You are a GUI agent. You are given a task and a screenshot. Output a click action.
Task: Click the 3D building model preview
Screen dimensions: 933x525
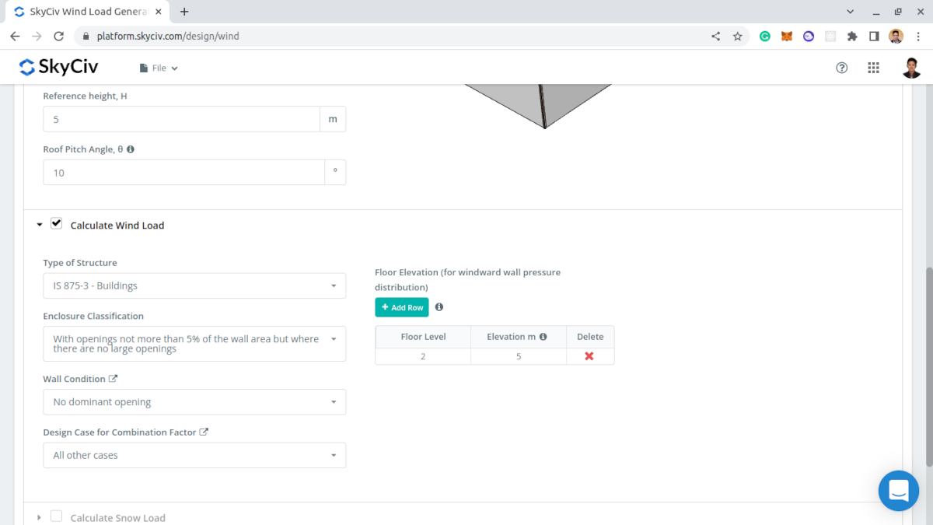(x=539, y=105)
